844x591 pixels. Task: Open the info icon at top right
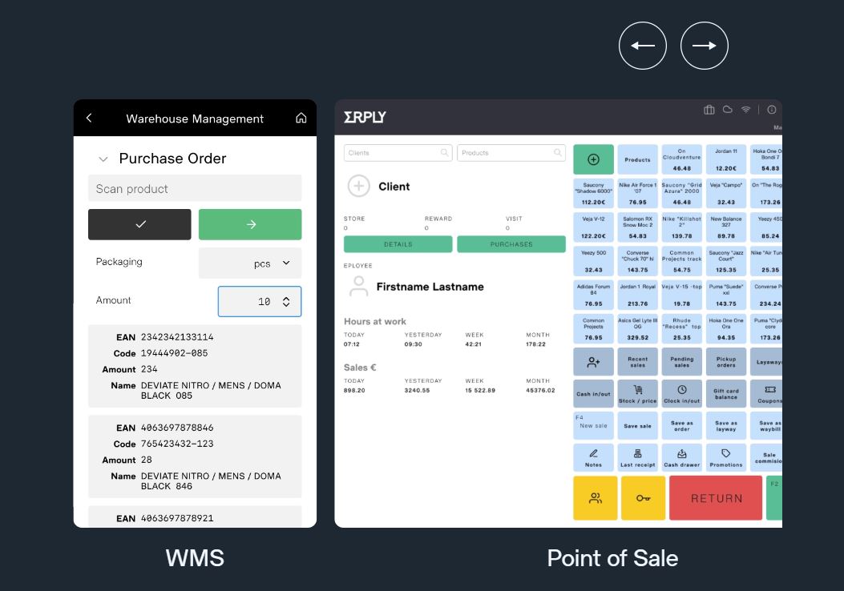[770, 110]
